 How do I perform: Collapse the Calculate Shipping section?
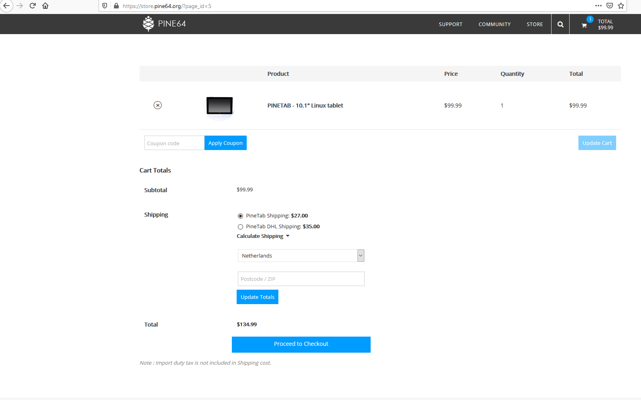[263, 236]
